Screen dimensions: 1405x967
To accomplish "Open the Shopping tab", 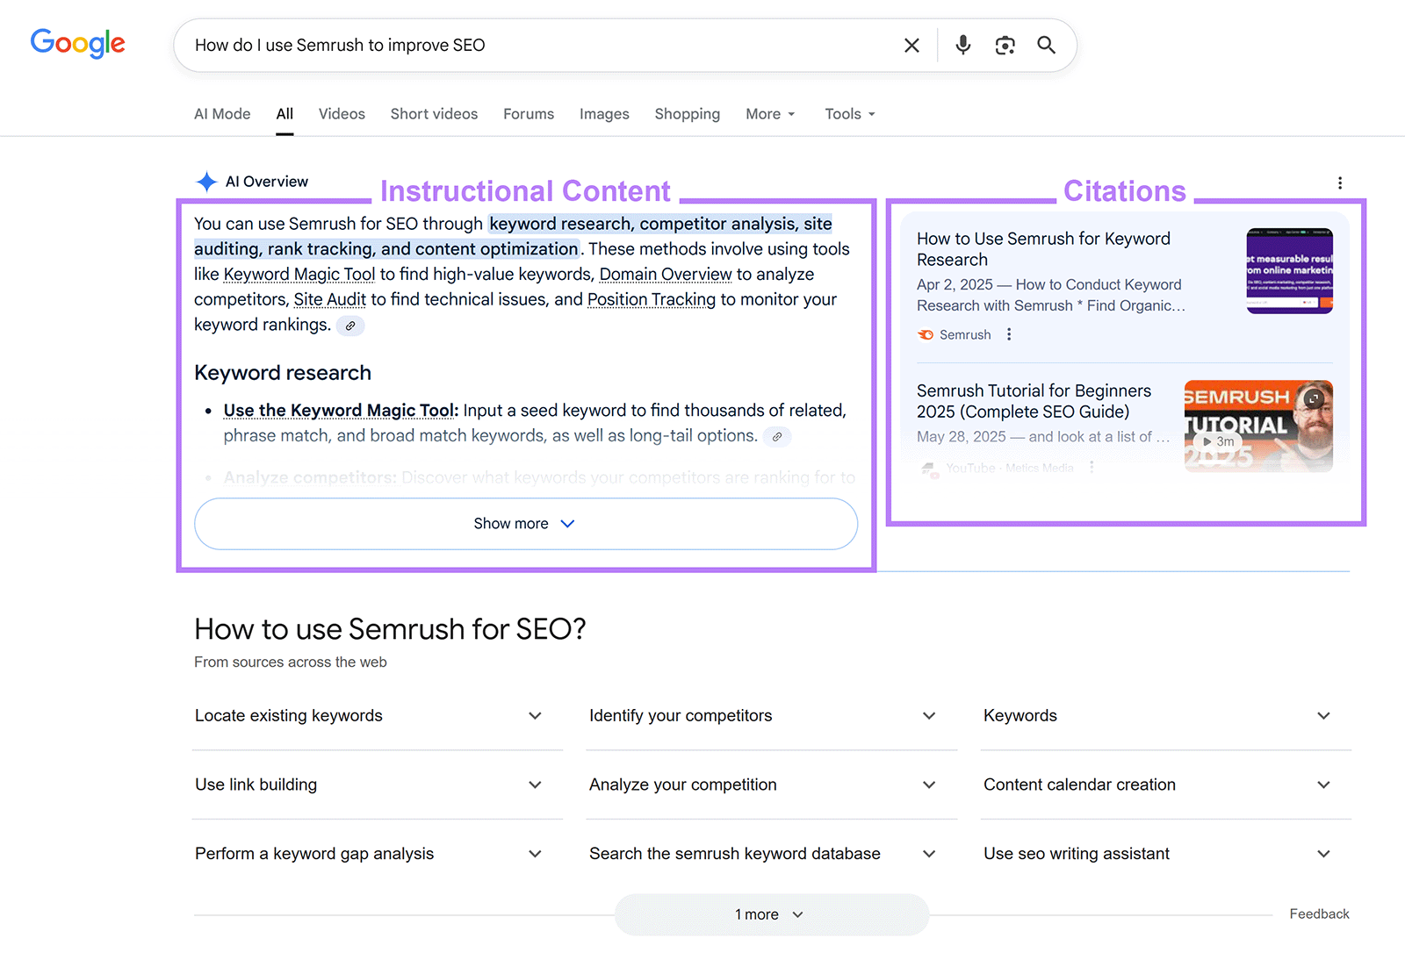I will coord(687,114).
